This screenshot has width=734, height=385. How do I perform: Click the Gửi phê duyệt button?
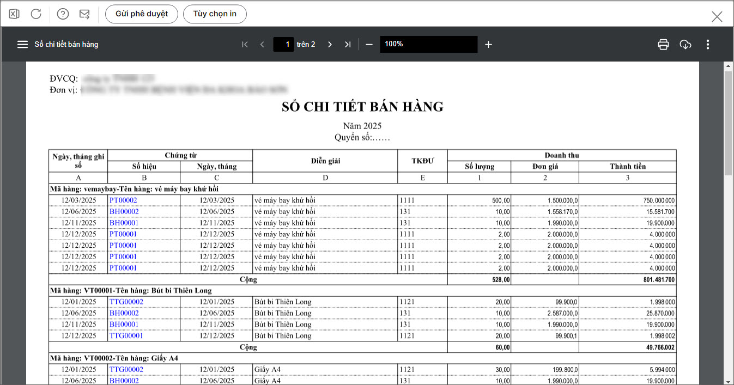(x=142, y=14)
